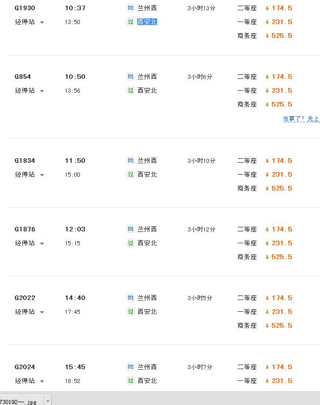
Task: Expand 经停站 stops list for G1930
Action: (30, 22)
